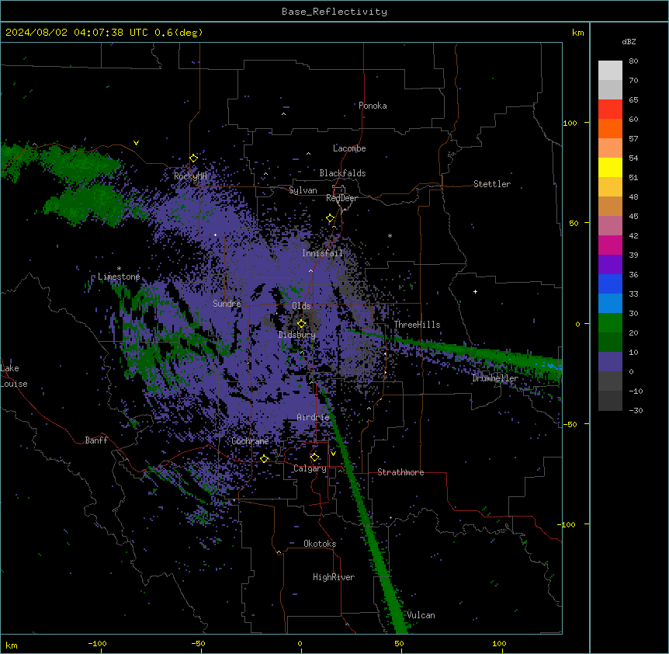This screenshot has width=669, height=654.
Task: Select the blue 36 dBZ color swatch
Action: (610, 284)
